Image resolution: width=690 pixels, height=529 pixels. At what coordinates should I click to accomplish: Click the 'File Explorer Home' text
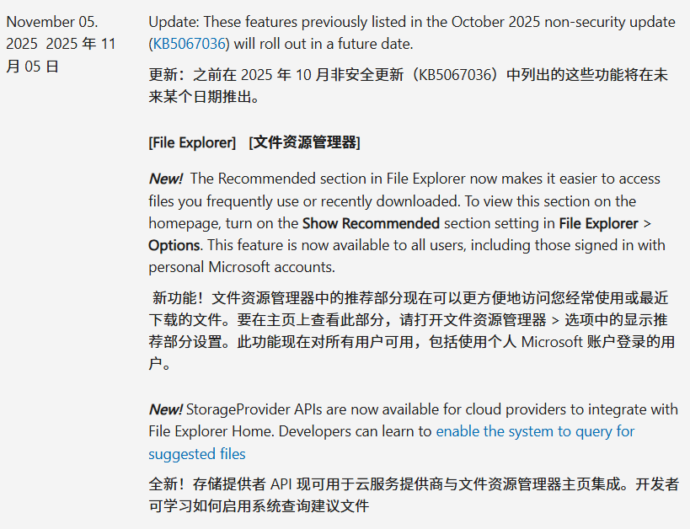(x=210, y=431)
